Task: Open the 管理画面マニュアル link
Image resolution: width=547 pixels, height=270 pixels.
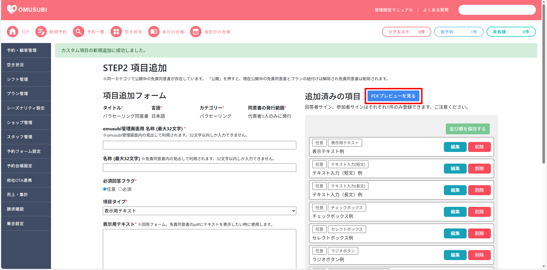Action: point(393,10)
